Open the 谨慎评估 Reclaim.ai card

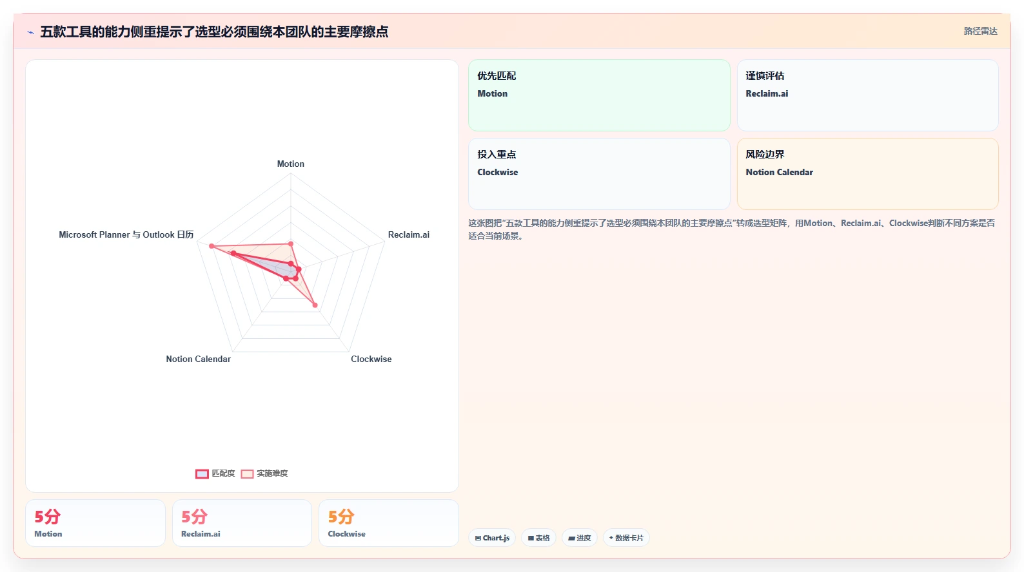tap(868, 95)
